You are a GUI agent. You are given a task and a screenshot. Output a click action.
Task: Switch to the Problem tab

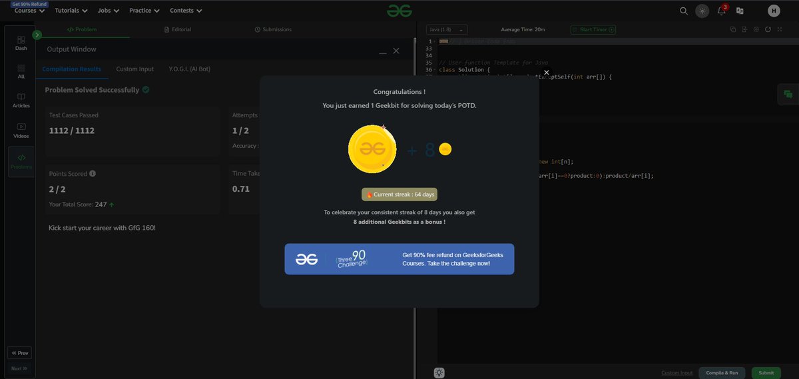point(82,29)
